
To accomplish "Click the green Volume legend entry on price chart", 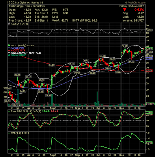I will pos(17,55).
